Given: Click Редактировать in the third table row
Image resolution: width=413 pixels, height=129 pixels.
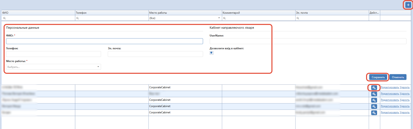Looking at the screenshot, I should [390, 100].
